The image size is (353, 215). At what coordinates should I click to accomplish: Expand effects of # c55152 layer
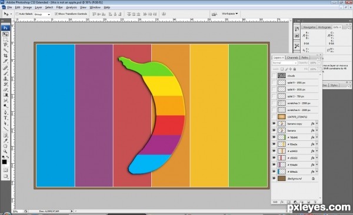pos(317,157)
